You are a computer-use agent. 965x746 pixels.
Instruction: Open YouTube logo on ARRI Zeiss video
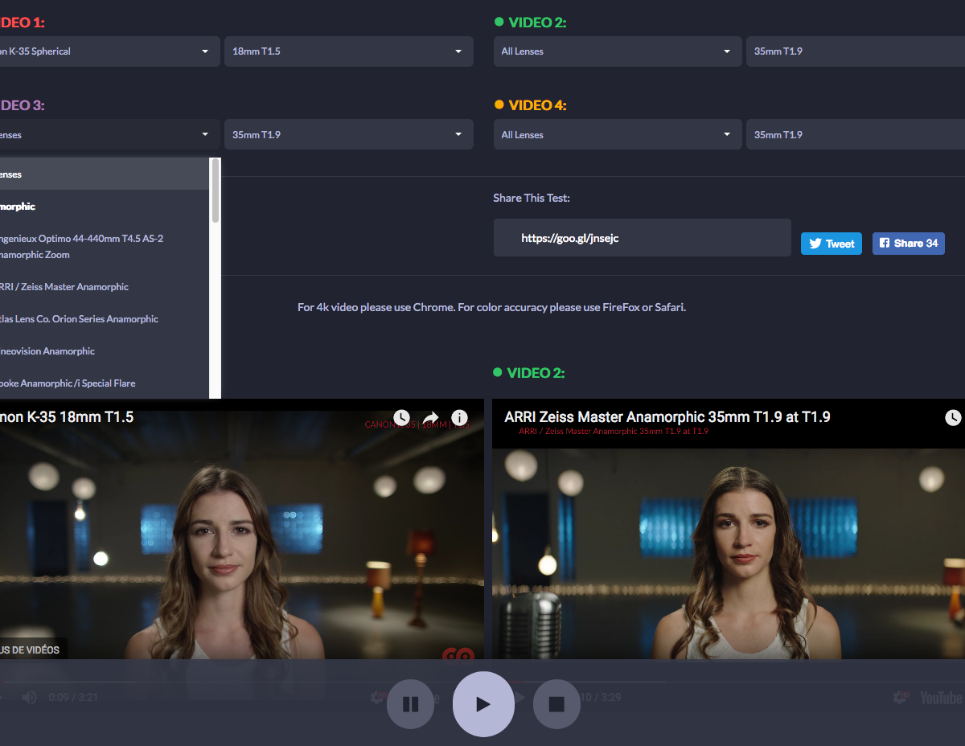click(941, 697)
